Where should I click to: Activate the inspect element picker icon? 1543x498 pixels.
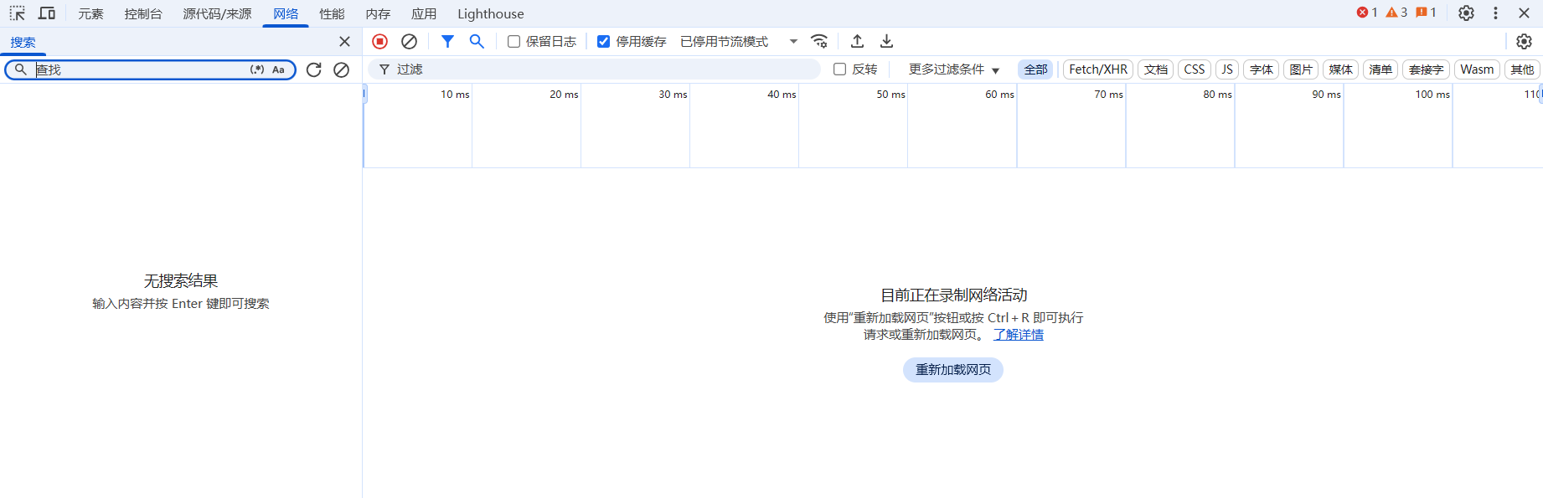coord(18,13)
